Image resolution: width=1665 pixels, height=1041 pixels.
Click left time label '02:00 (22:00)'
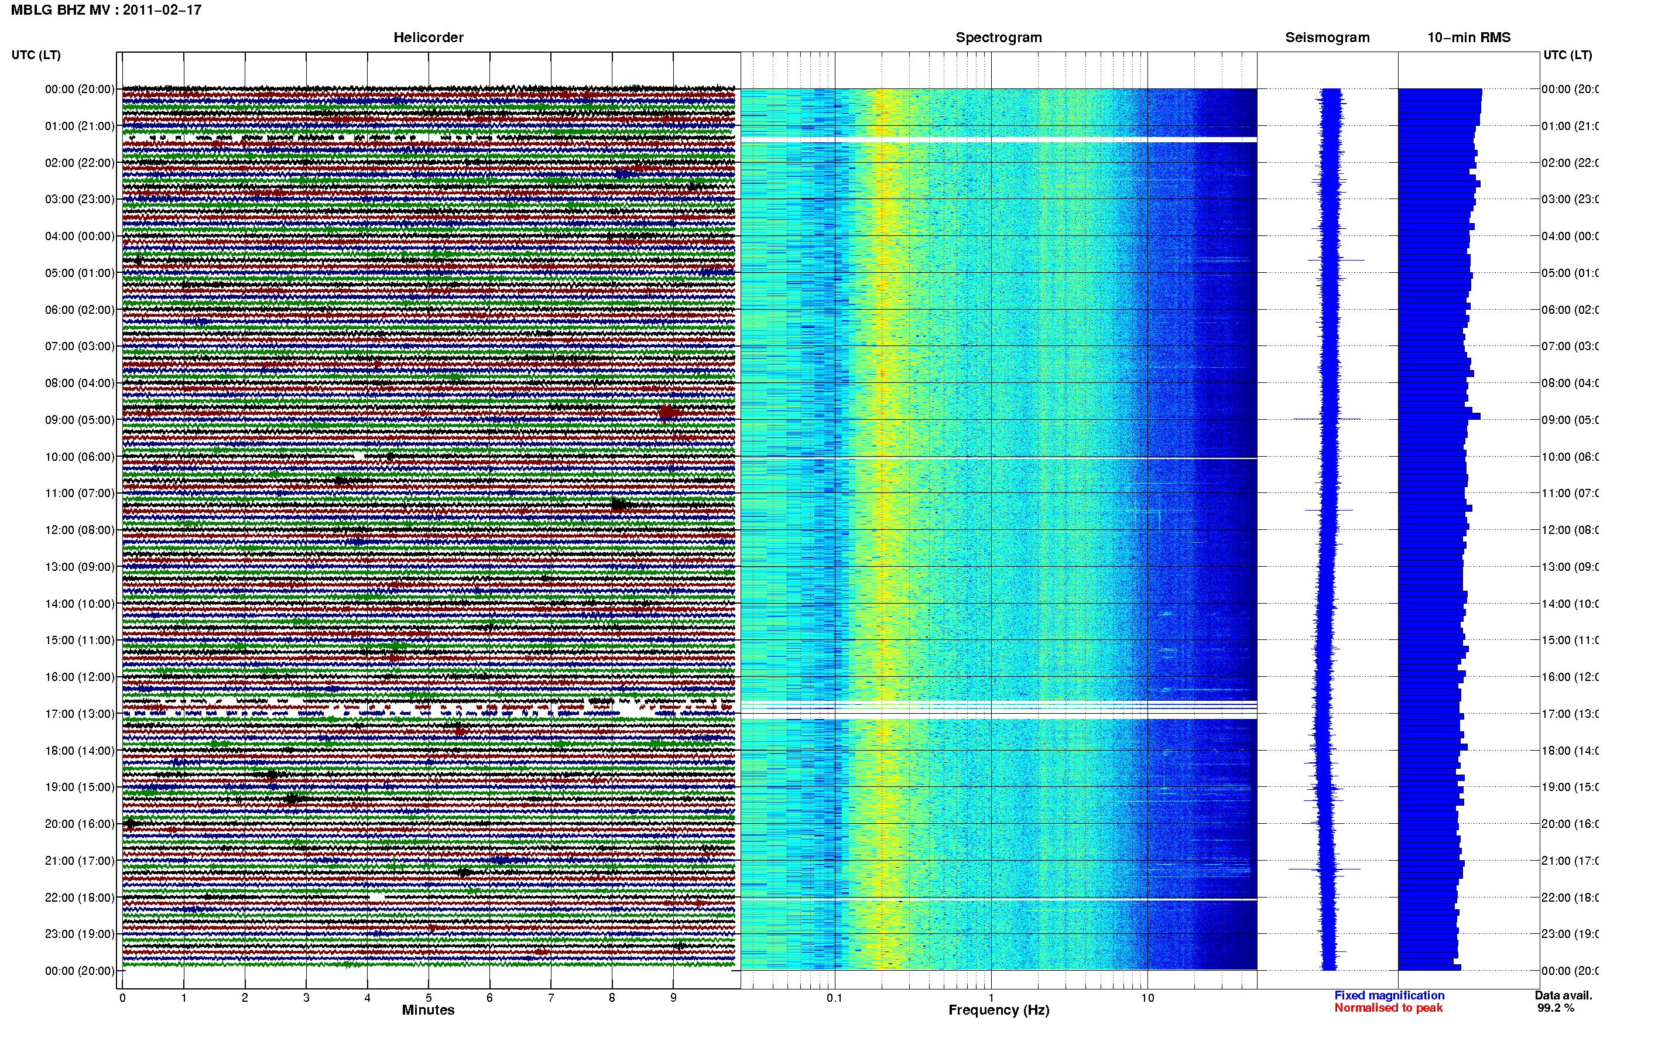click(x=80, y=163)
